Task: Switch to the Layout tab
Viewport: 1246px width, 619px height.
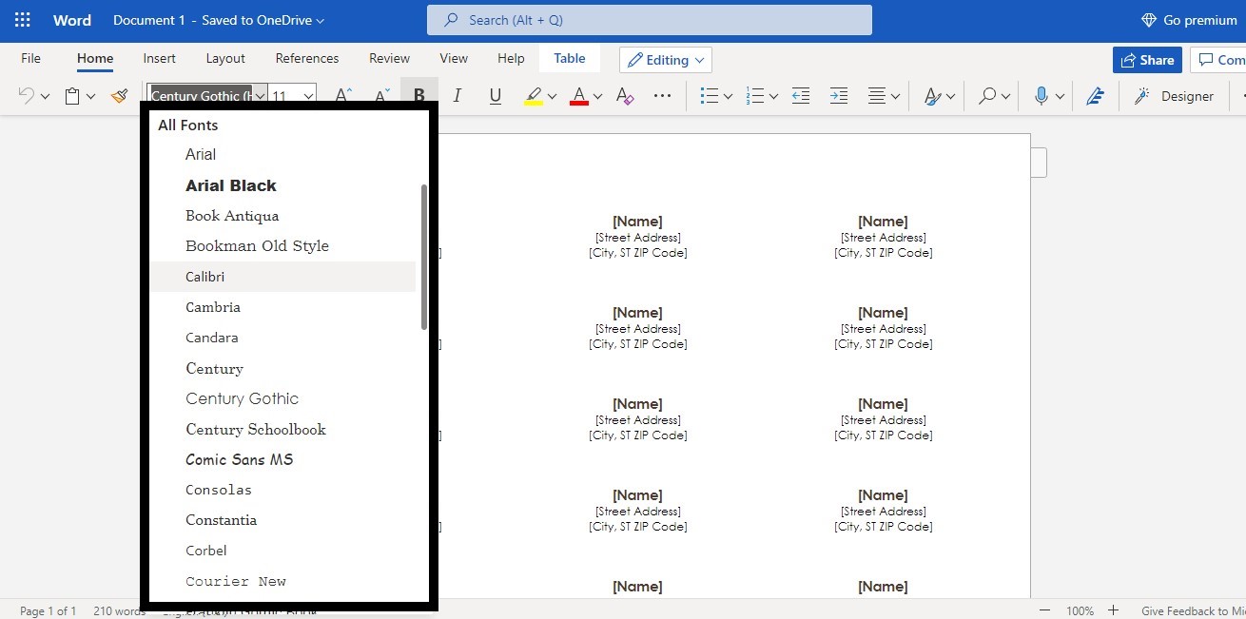Action: coord(225,58)
